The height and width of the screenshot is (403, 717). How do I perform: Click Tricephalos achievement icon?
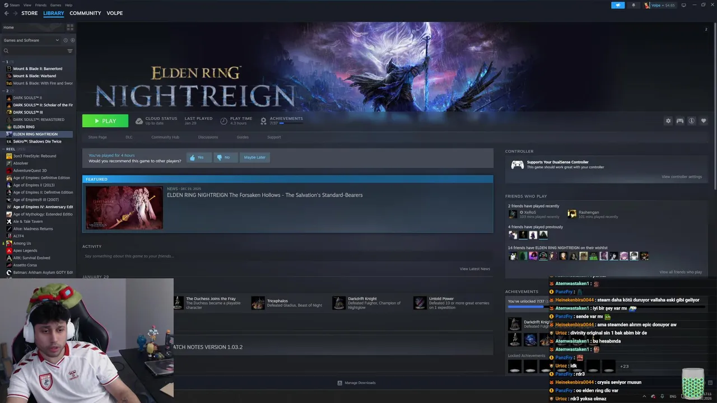pyautogui.click(x=258, y=303)
